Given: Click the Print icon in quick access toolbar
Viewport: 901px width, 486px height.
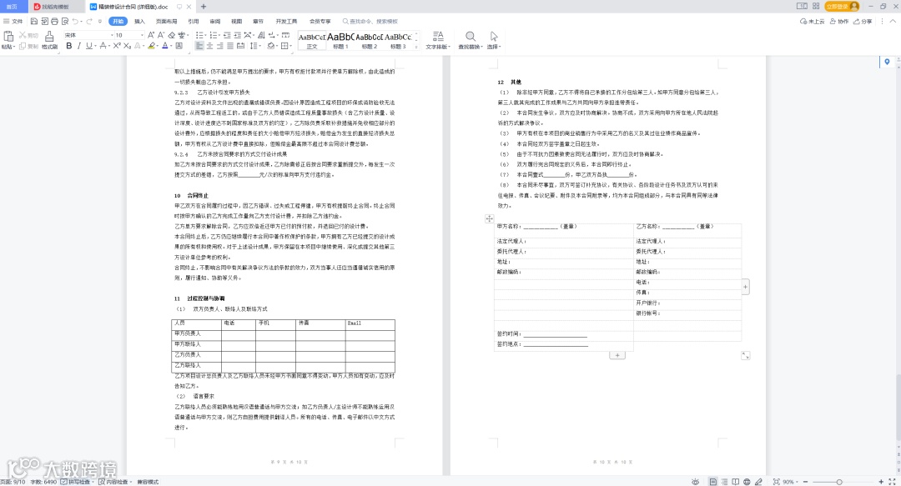Looking at the screenshot, I should 54,21.
